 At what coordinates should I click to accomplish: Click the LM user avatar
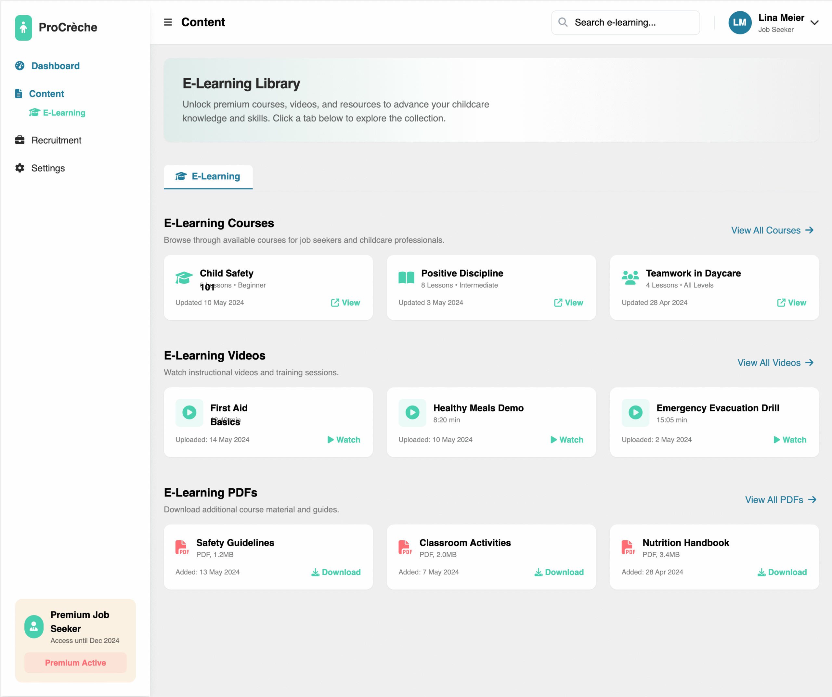[739, 22]
